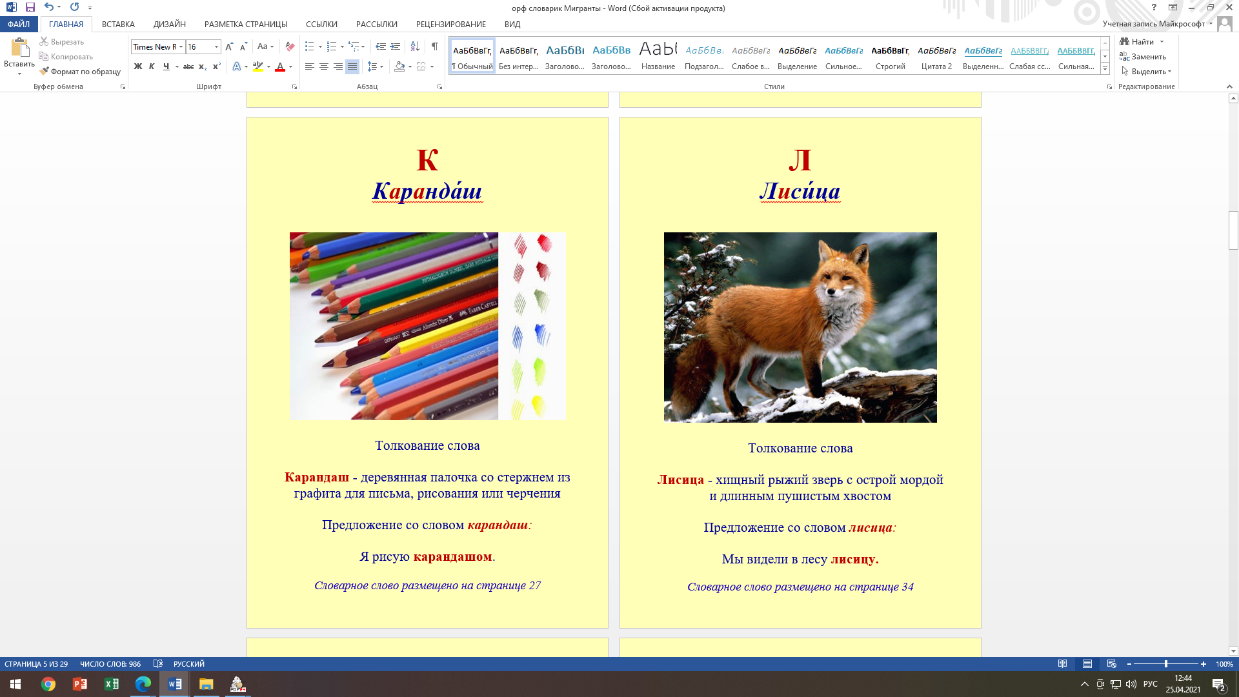This screenshot has height=697, width=1239.
Task: Click the Format Painter (Формат по образцу)
Action: point(80,72)
